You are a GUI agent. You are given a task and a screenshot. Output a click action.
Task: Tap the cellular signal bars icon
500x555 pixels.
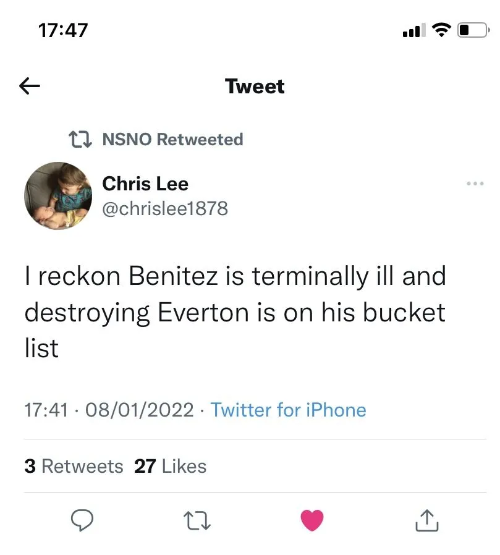(x=413, y=30)
